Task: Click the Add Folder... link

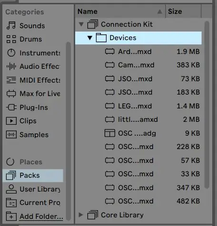Action: [41, 216]
